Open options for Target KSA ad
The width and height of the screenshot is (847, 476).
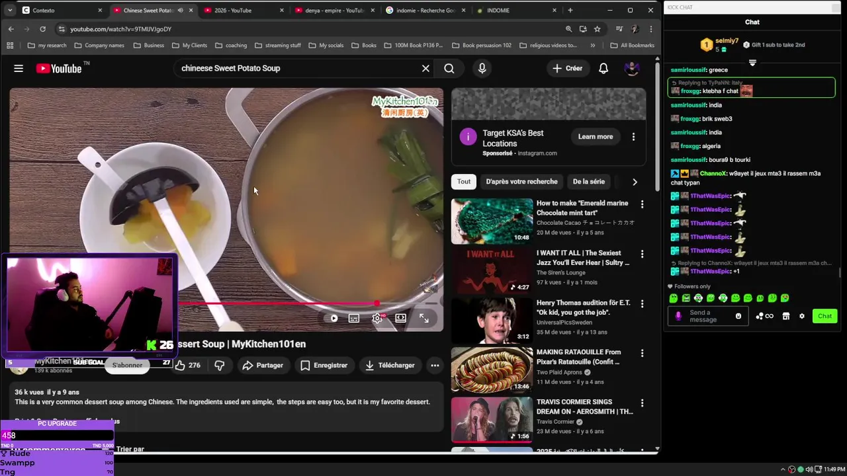click(x=633, y=137)
